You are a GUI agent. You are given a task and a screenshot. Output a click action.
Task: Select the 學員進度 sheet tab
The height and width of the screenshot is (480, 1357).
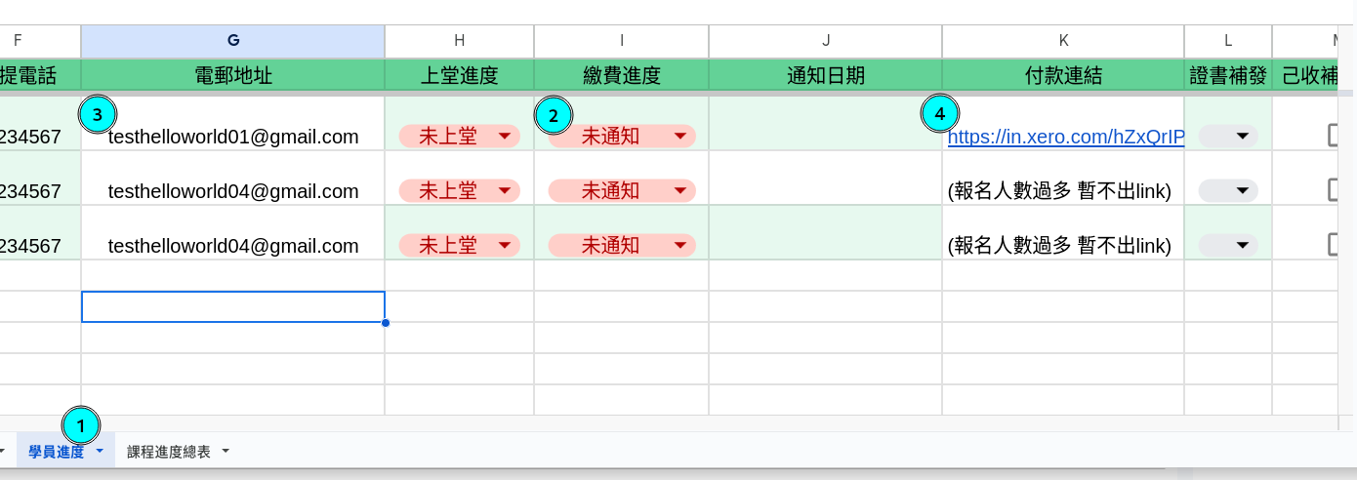(x=56, y=452)
